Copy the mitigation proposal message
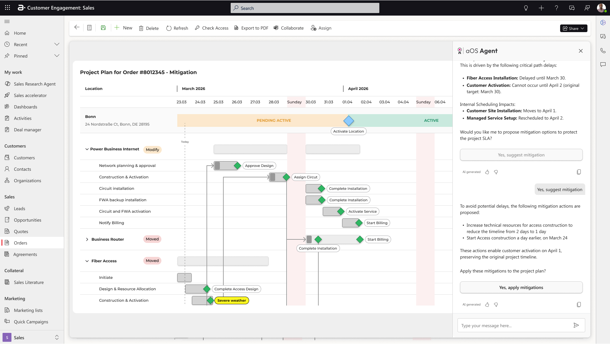 (x=579, y=305)
